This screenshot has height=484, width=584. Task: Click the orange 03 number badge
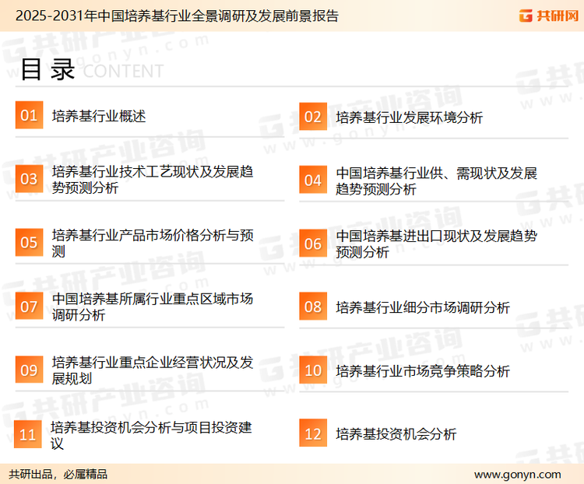pyautogui.click(x=29, y=179)
